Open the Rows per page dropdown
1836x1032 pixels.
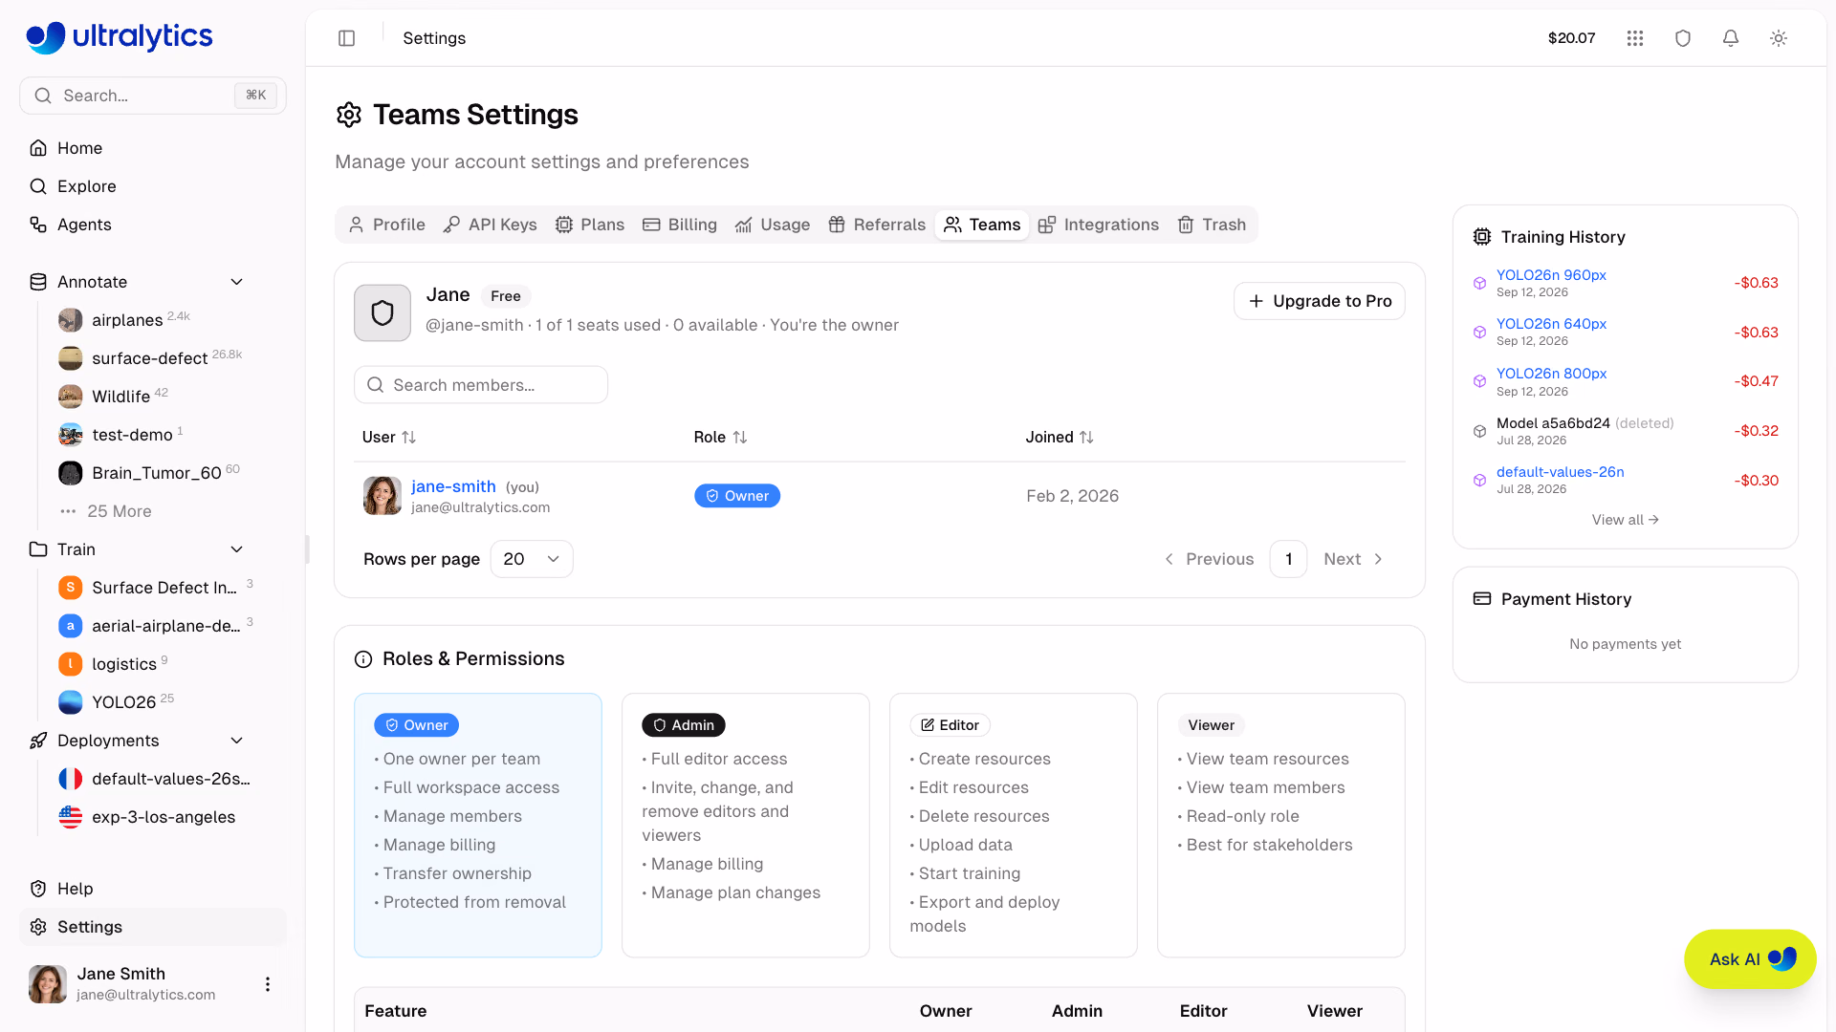[532, 559]
